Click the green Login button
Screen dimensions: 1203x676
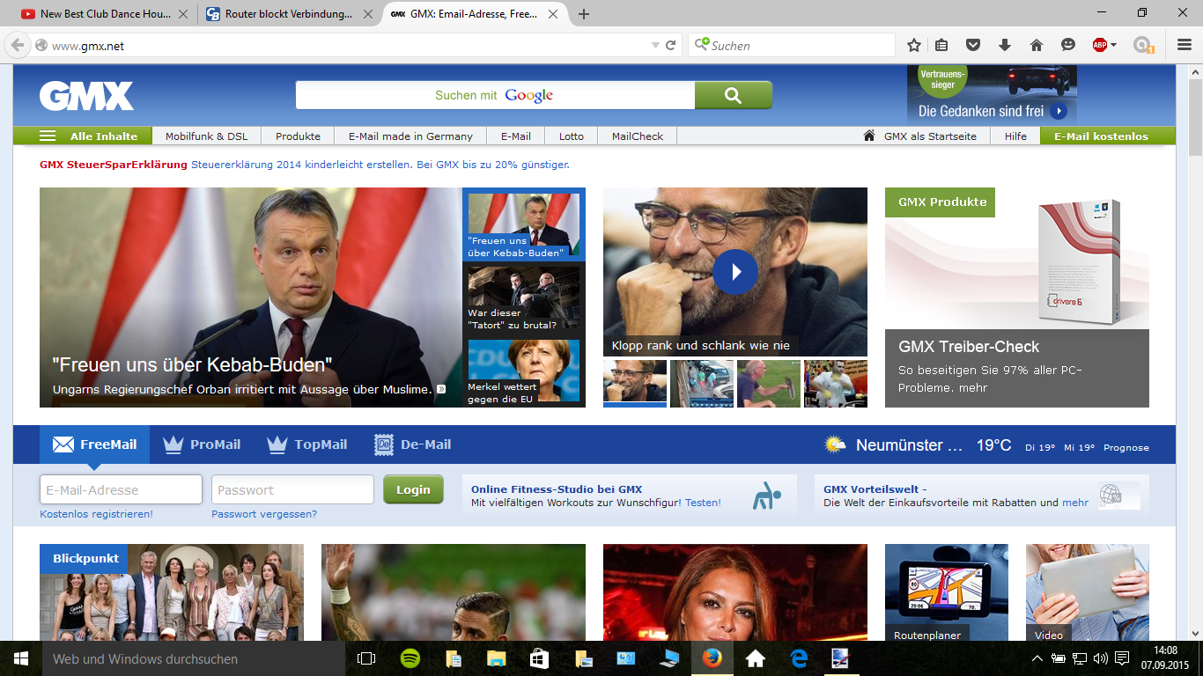(413, 489)
